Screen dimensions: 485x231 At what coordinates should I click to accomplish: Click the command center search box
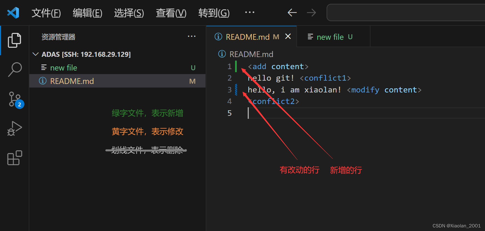point(406,13)
